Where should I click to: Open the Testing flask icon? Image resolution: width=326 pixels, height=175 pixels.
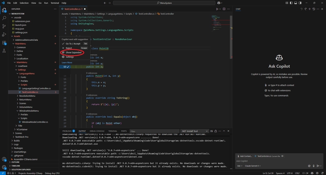(4, 51)
